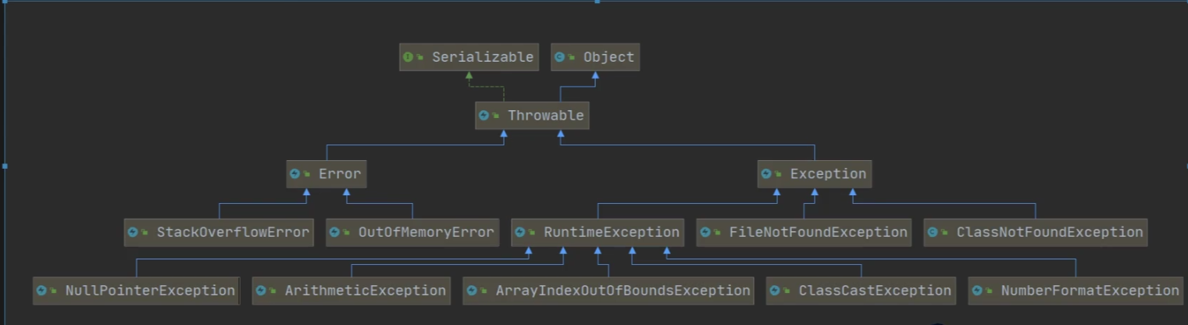Click the Throwable node label
Screen dimensions: 1188x325
click(545, 116)
